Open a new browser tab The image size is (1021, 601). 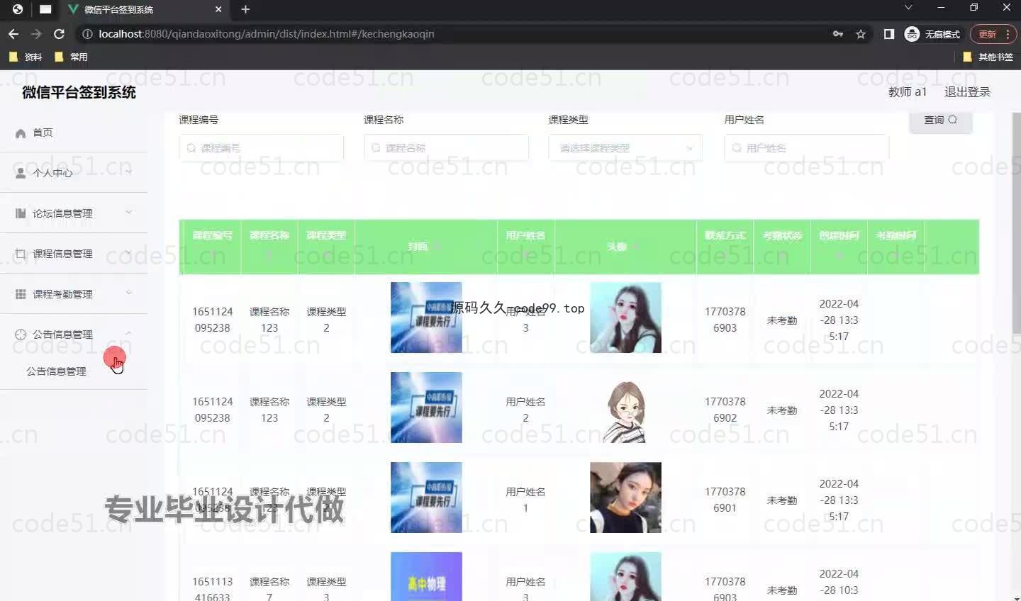coord(245,9)
